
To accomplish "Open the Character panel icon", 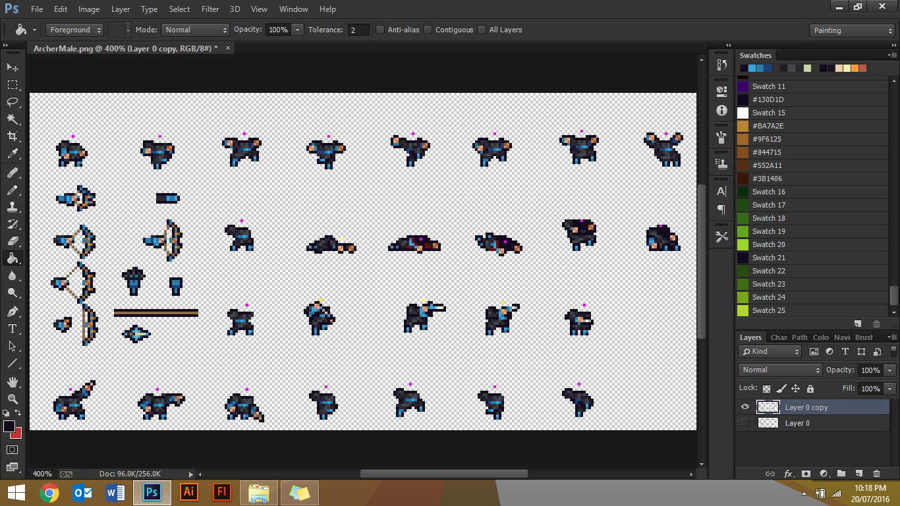I will pyautogui.click(x=721, y=191).
